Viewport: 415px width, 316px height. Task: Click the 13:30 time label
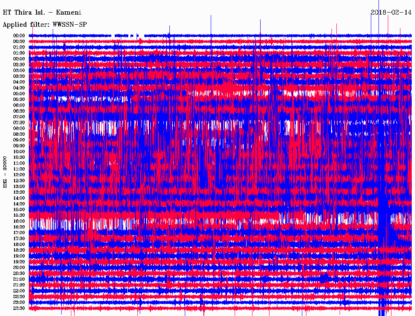[19, 192]
